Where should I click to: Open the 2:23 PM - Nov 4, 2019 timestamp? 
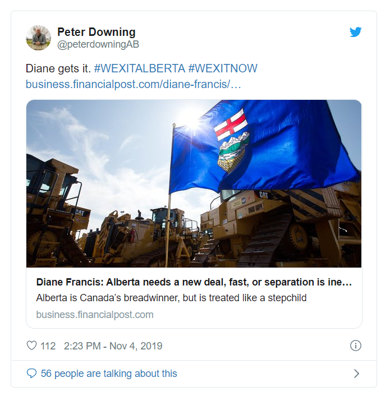click(113, 346)
